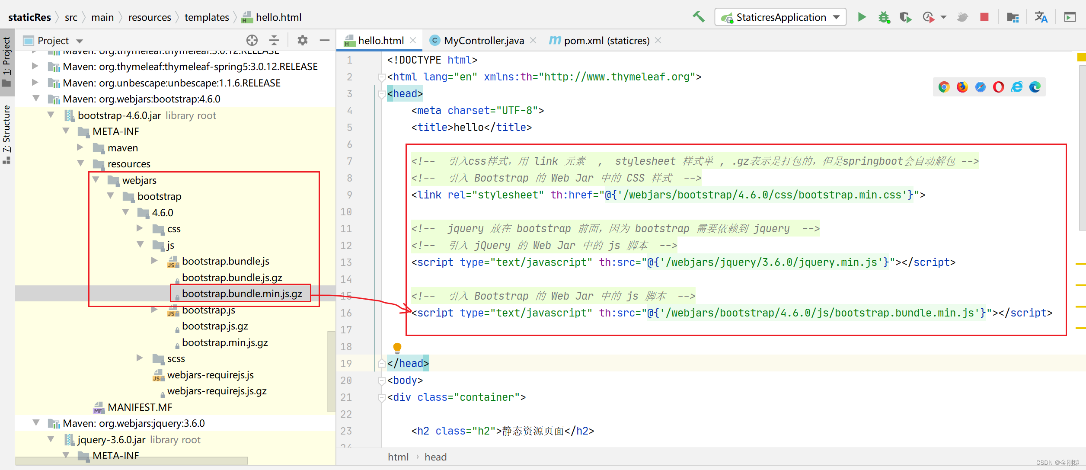Click the Project panel vertical scrollbar
Image resolution: width=1086 pixels, height=470 pixels.
(x=332, y=371)
